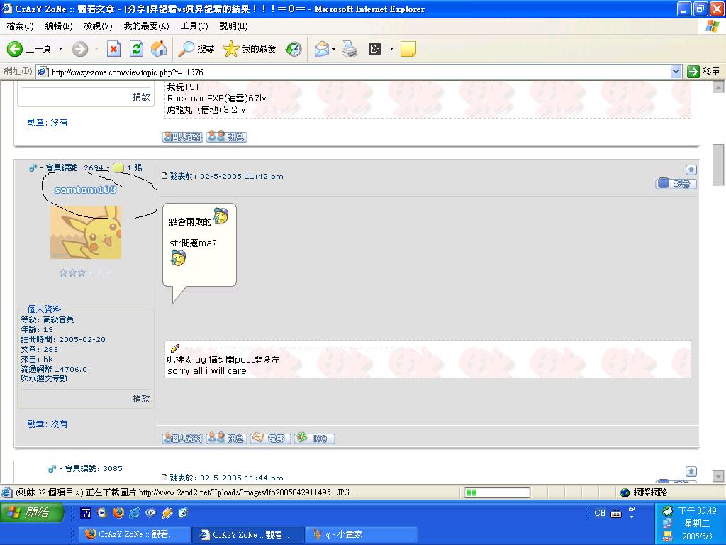This screenshot has width=726, height=545.
Task: Click the Edit toolbar icon
Action: click(x=375, y=49)
